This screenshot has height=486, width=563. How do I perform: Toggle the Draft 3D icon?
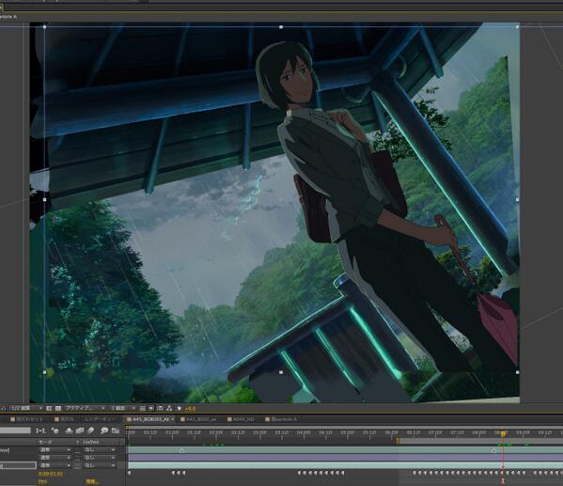click(55, 431)
